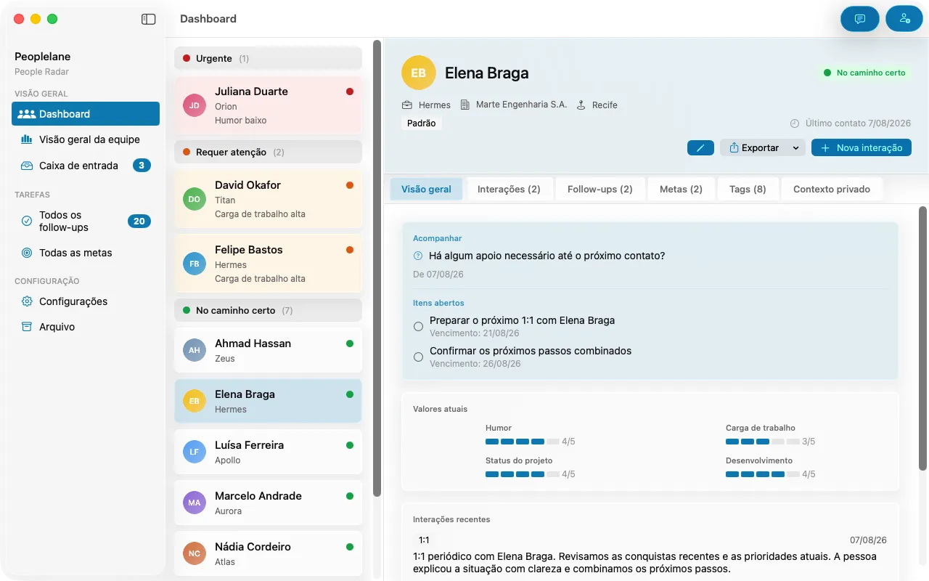Open the feedback chat bubble button
The height and width of the screenshot is (581, 929).
[x=860, y=19]
